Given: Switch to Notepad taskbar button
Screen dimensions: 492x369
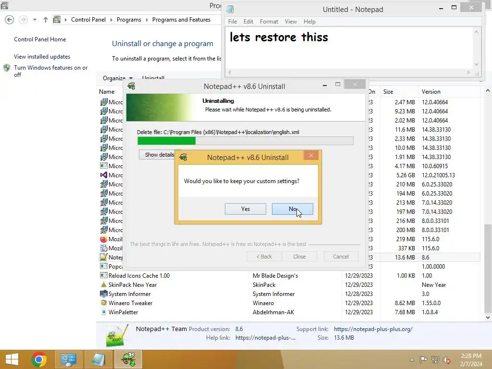Looking at the screenshot, I should click(x=98, y=359).
